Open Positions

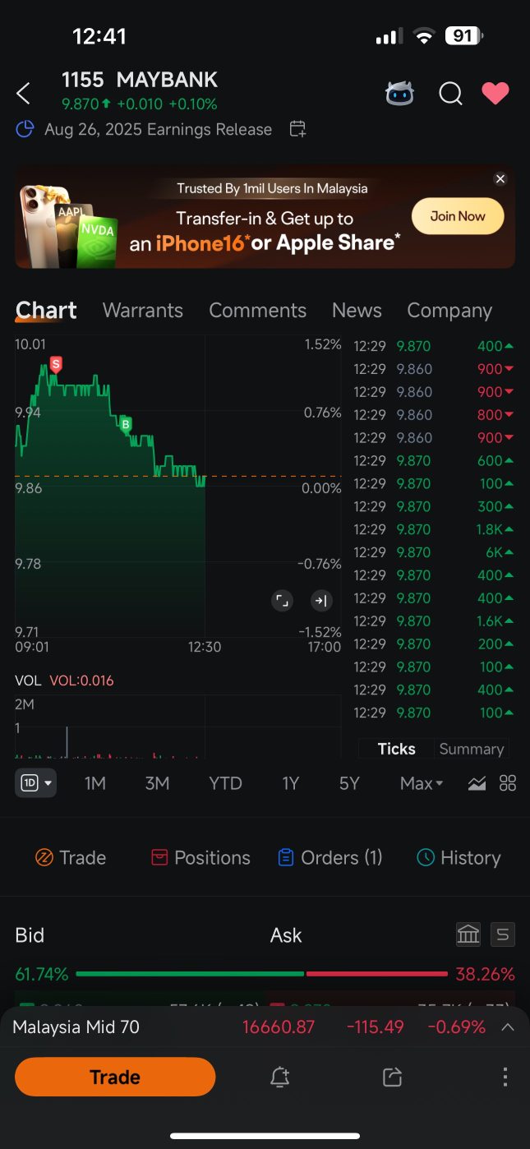(x=201, y=857)
